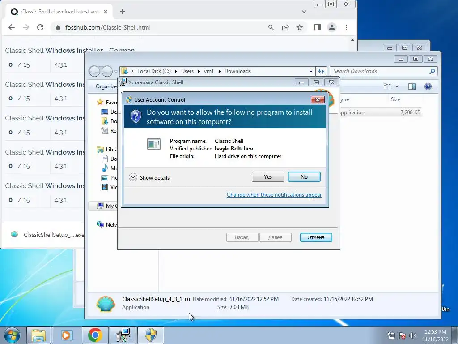458x344 pixels.
Task: Open Chrome page search magnifier icon
Action: tap(271, 27)
